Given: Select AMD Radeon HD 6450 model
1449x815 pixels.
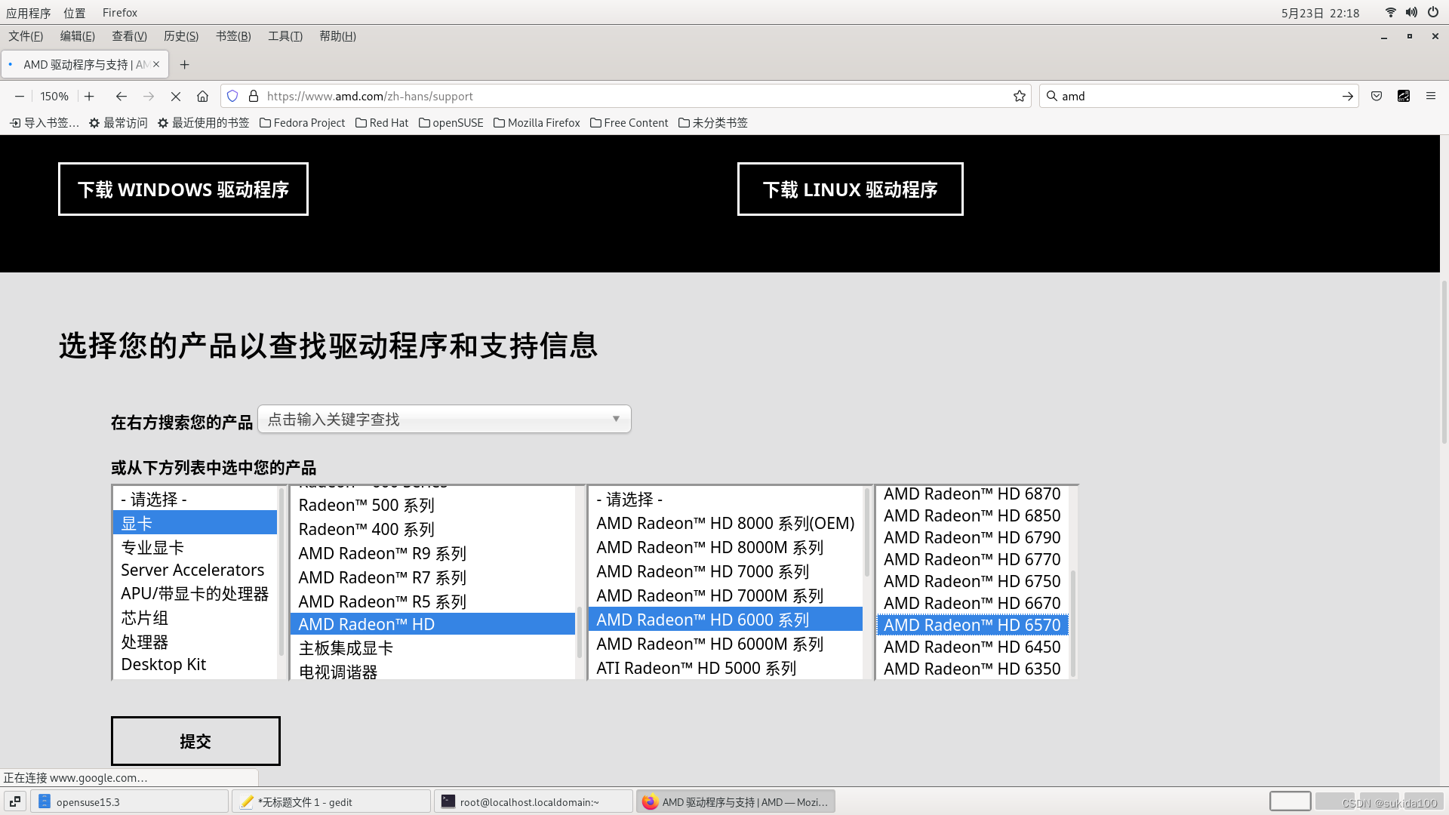Looking at the screenshot, I should point(972,647).
